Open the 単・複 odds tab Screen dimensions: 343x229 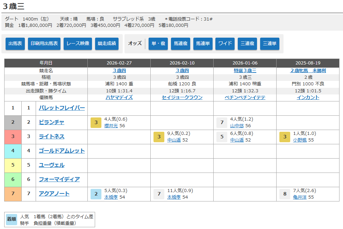pyautogui.click(x=158, y=44)
